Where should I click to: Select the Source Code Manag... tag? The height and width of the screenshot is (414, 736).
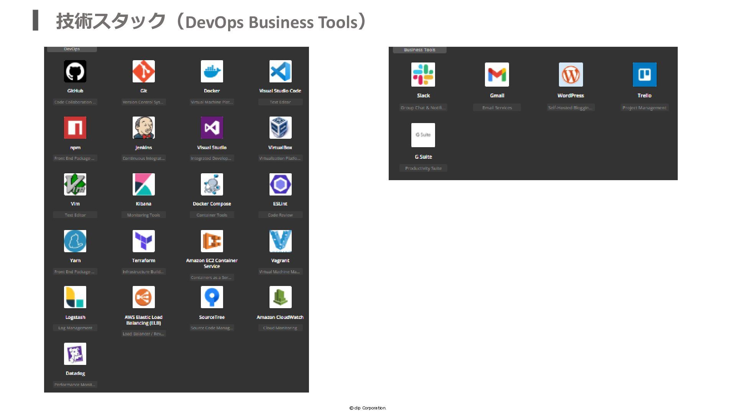(212, 328)
